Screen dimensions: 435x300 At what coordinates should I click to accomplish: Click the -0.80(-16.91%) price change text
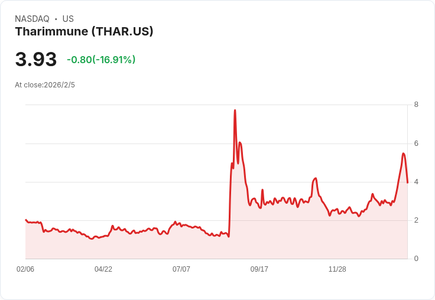pos(101,60)
